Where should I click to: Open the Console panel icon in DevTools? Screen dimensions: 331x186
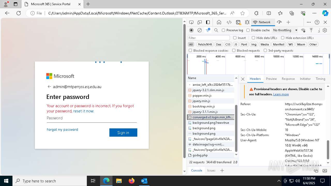point(238,22)
